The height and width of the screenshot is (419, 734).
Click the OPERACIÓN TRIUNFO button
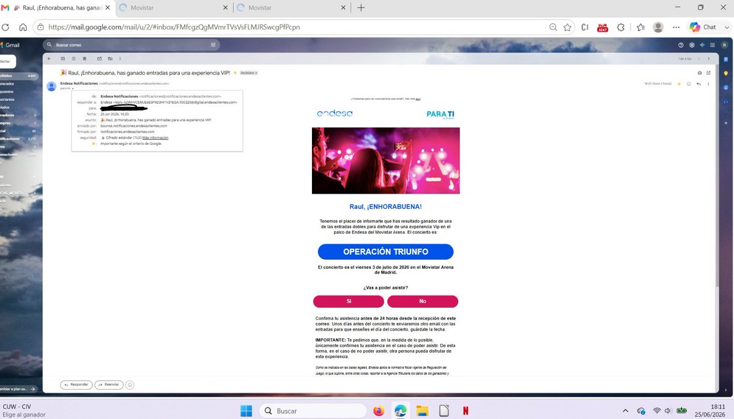pos(385,252)
